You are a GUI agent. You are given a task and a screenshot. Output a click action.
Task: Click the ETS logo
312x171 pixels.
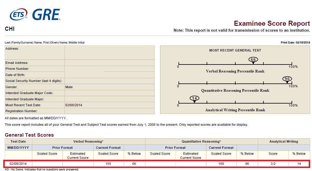click(x=19, y=14)
